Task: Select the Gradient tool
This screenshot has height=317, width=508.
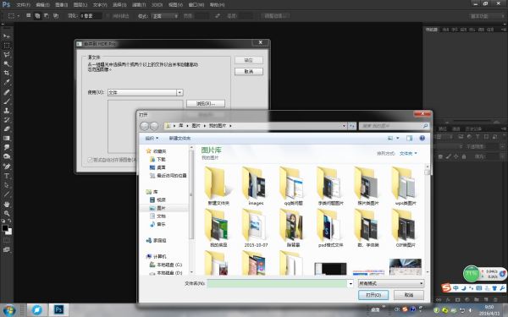Action: [x=7, y=139]
